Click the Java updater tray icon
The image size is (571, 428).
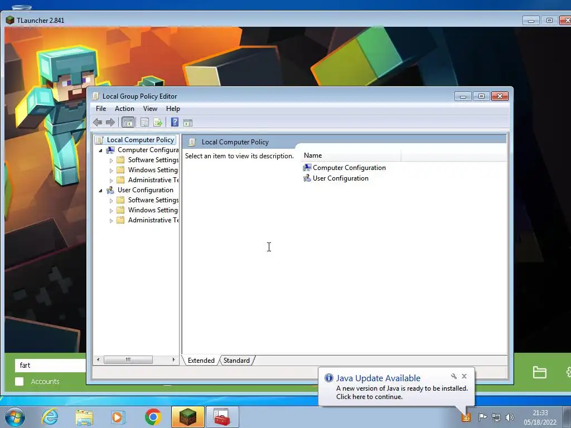click(466, 417)
